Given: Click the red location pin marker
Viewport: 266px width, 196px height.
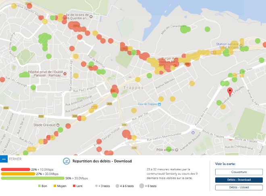Looking at the screenshot, I should click(x=230, y=92).
